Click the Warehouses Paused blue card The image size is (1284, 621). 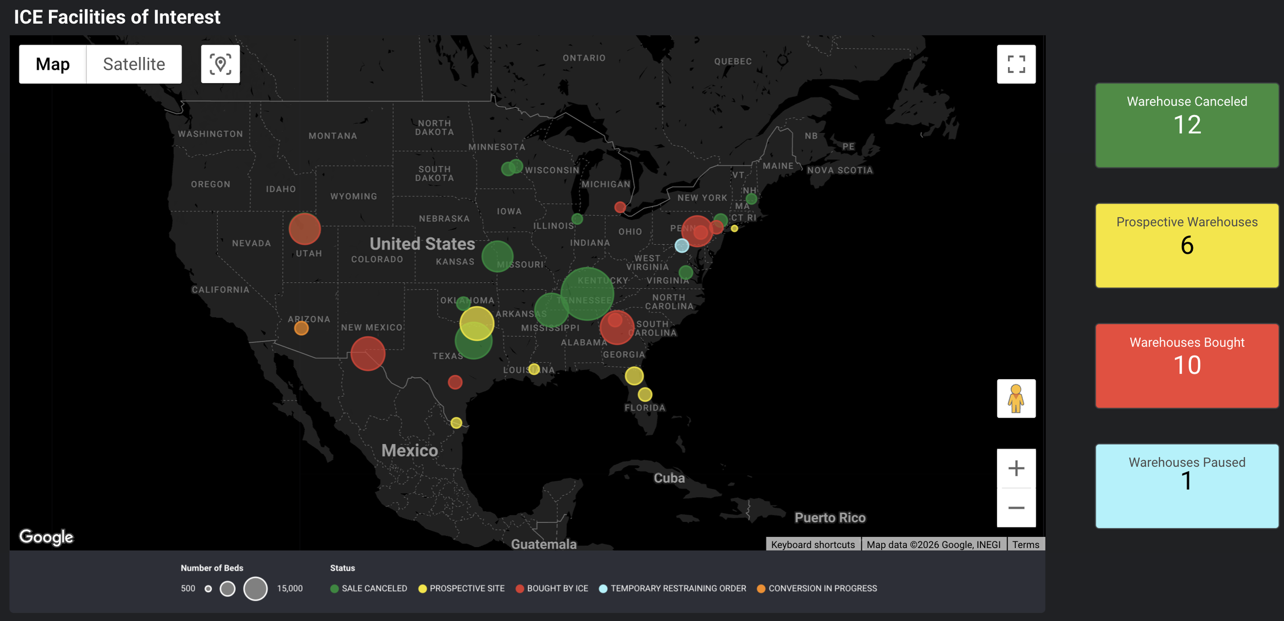(x=1186, y=486)
